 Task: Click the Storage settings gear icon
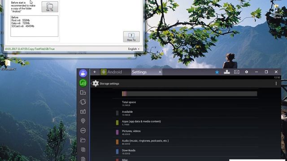pos(96,84)
